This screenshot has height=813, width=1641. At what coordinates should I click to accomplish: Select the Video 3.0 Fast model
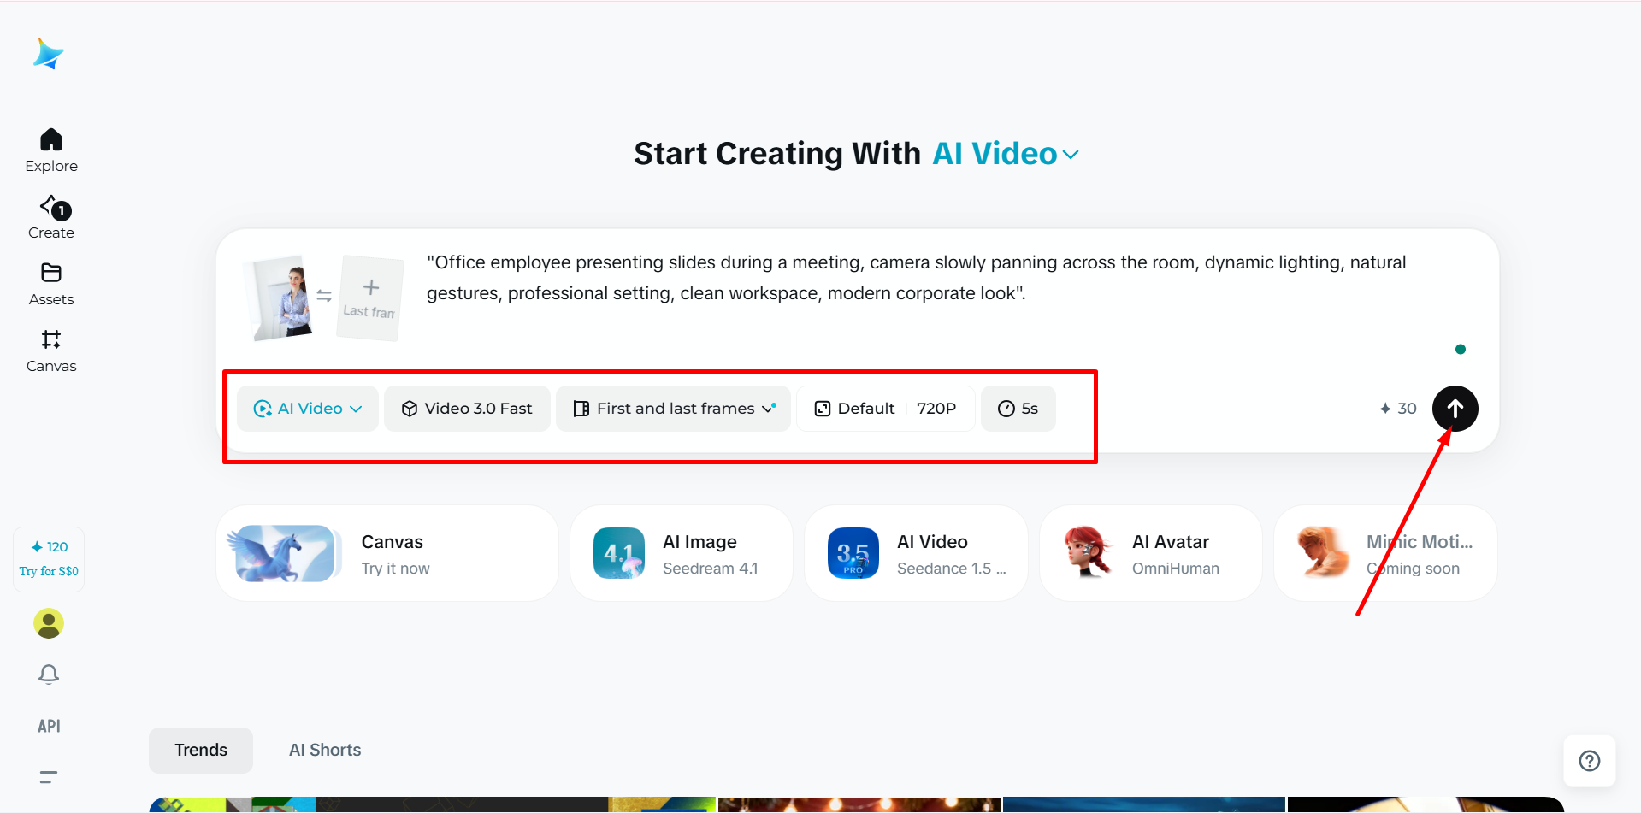pyautogui.click(x=467, y=408)
